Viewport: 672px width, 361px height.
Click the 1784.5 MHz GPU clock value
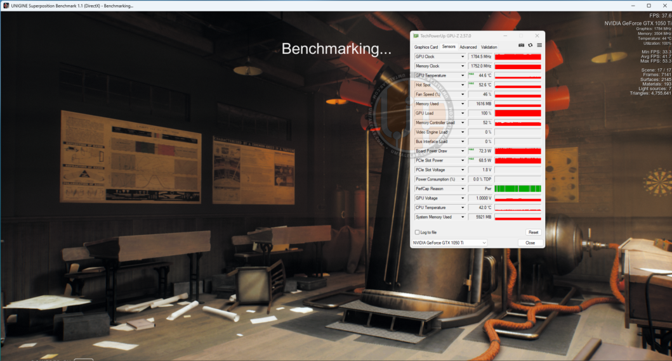480,56
